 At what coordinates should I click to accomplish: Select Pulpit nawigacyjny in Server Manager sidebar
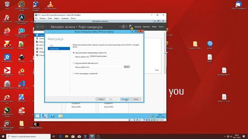(40, 35)
